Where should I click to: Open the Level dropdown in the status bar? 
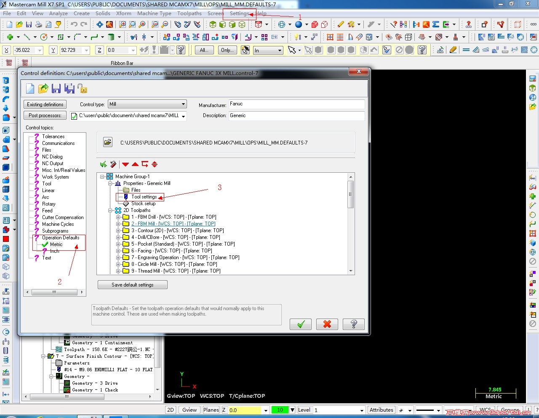point(362,410)
